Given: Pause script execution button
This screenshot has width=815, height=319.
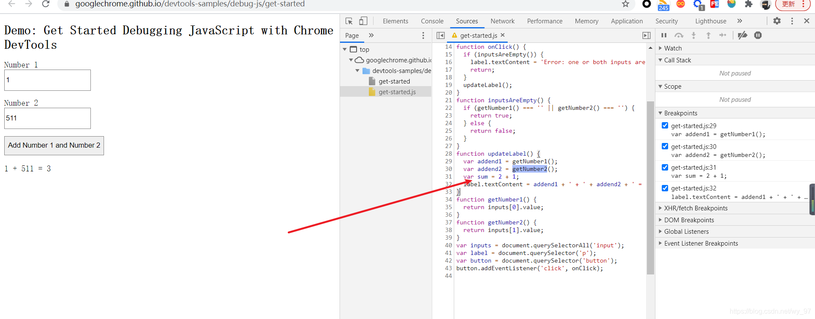Looking at the screenshot, I should (664, 35).
